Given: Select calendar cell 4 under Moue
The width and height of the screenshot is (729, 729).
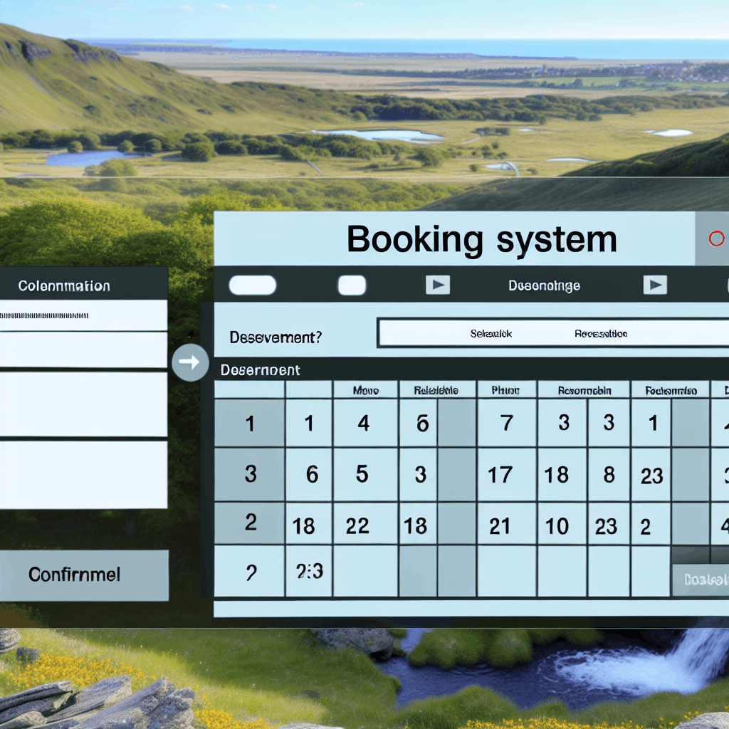Looking at the screenshot, I should pyautogui.click(x=365, y=423).
